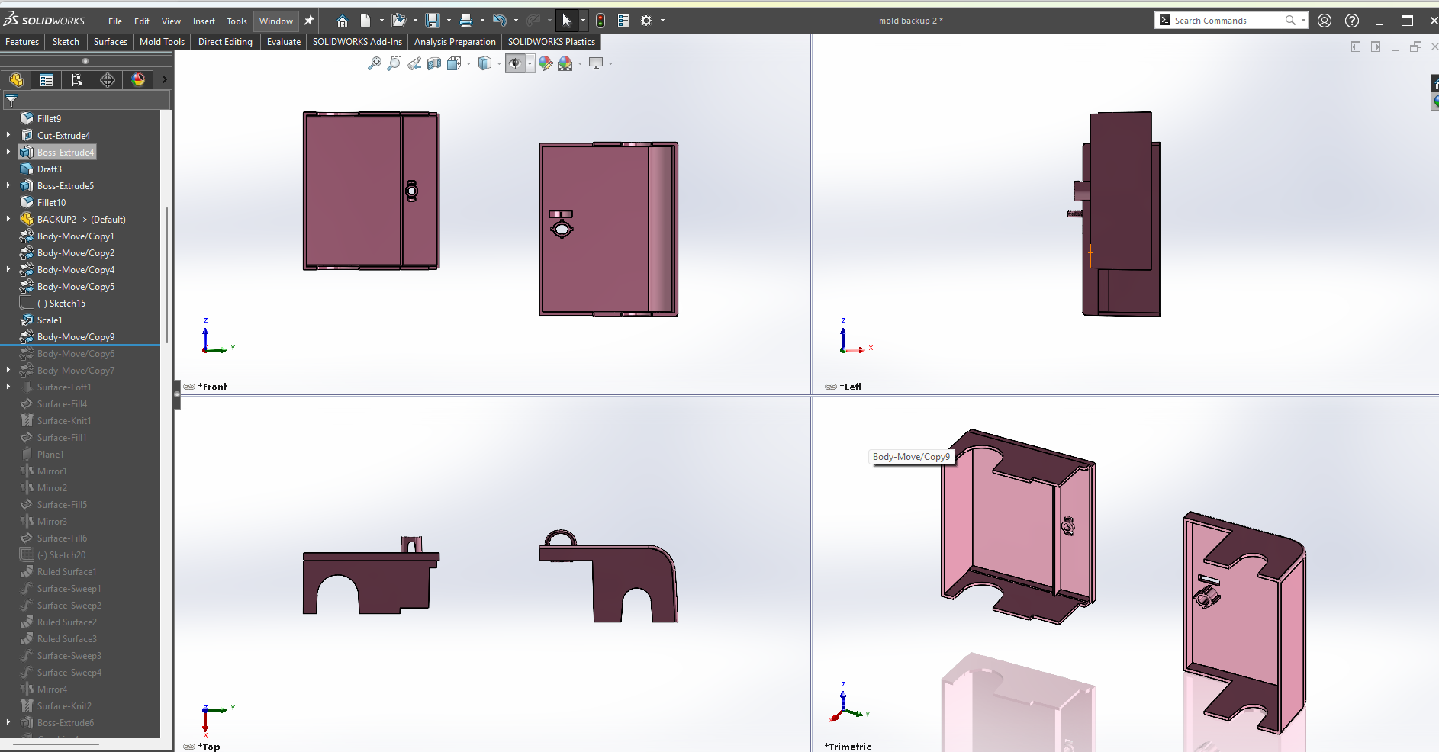Select the Scale1 feature in the tree

pos(50,320)
